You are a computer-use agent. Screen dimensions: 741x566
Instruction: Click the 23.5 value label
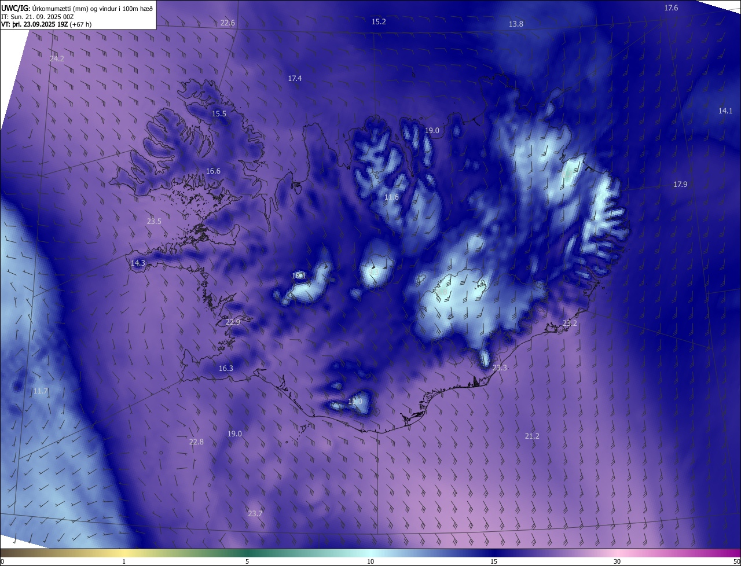[x=154, y=221]
